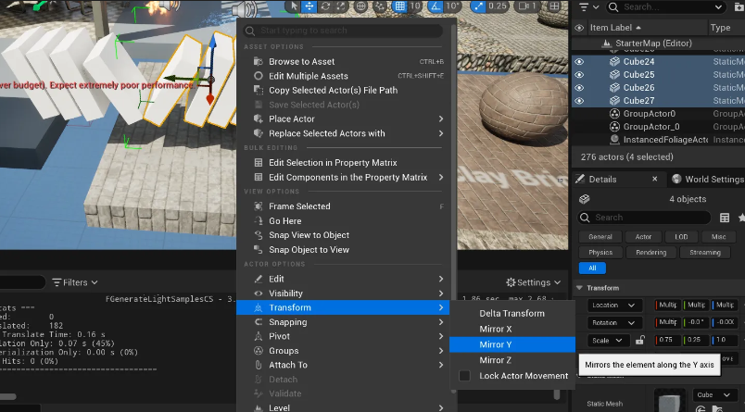Open the Outliner filter options dropdown
745x412 pixels.
tap(588, 6)
